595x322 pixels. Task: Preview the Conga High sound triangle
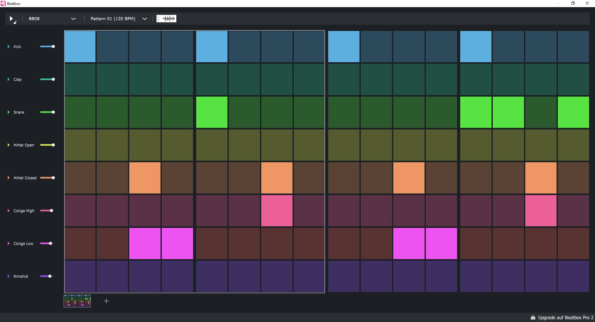pos(8,211)
